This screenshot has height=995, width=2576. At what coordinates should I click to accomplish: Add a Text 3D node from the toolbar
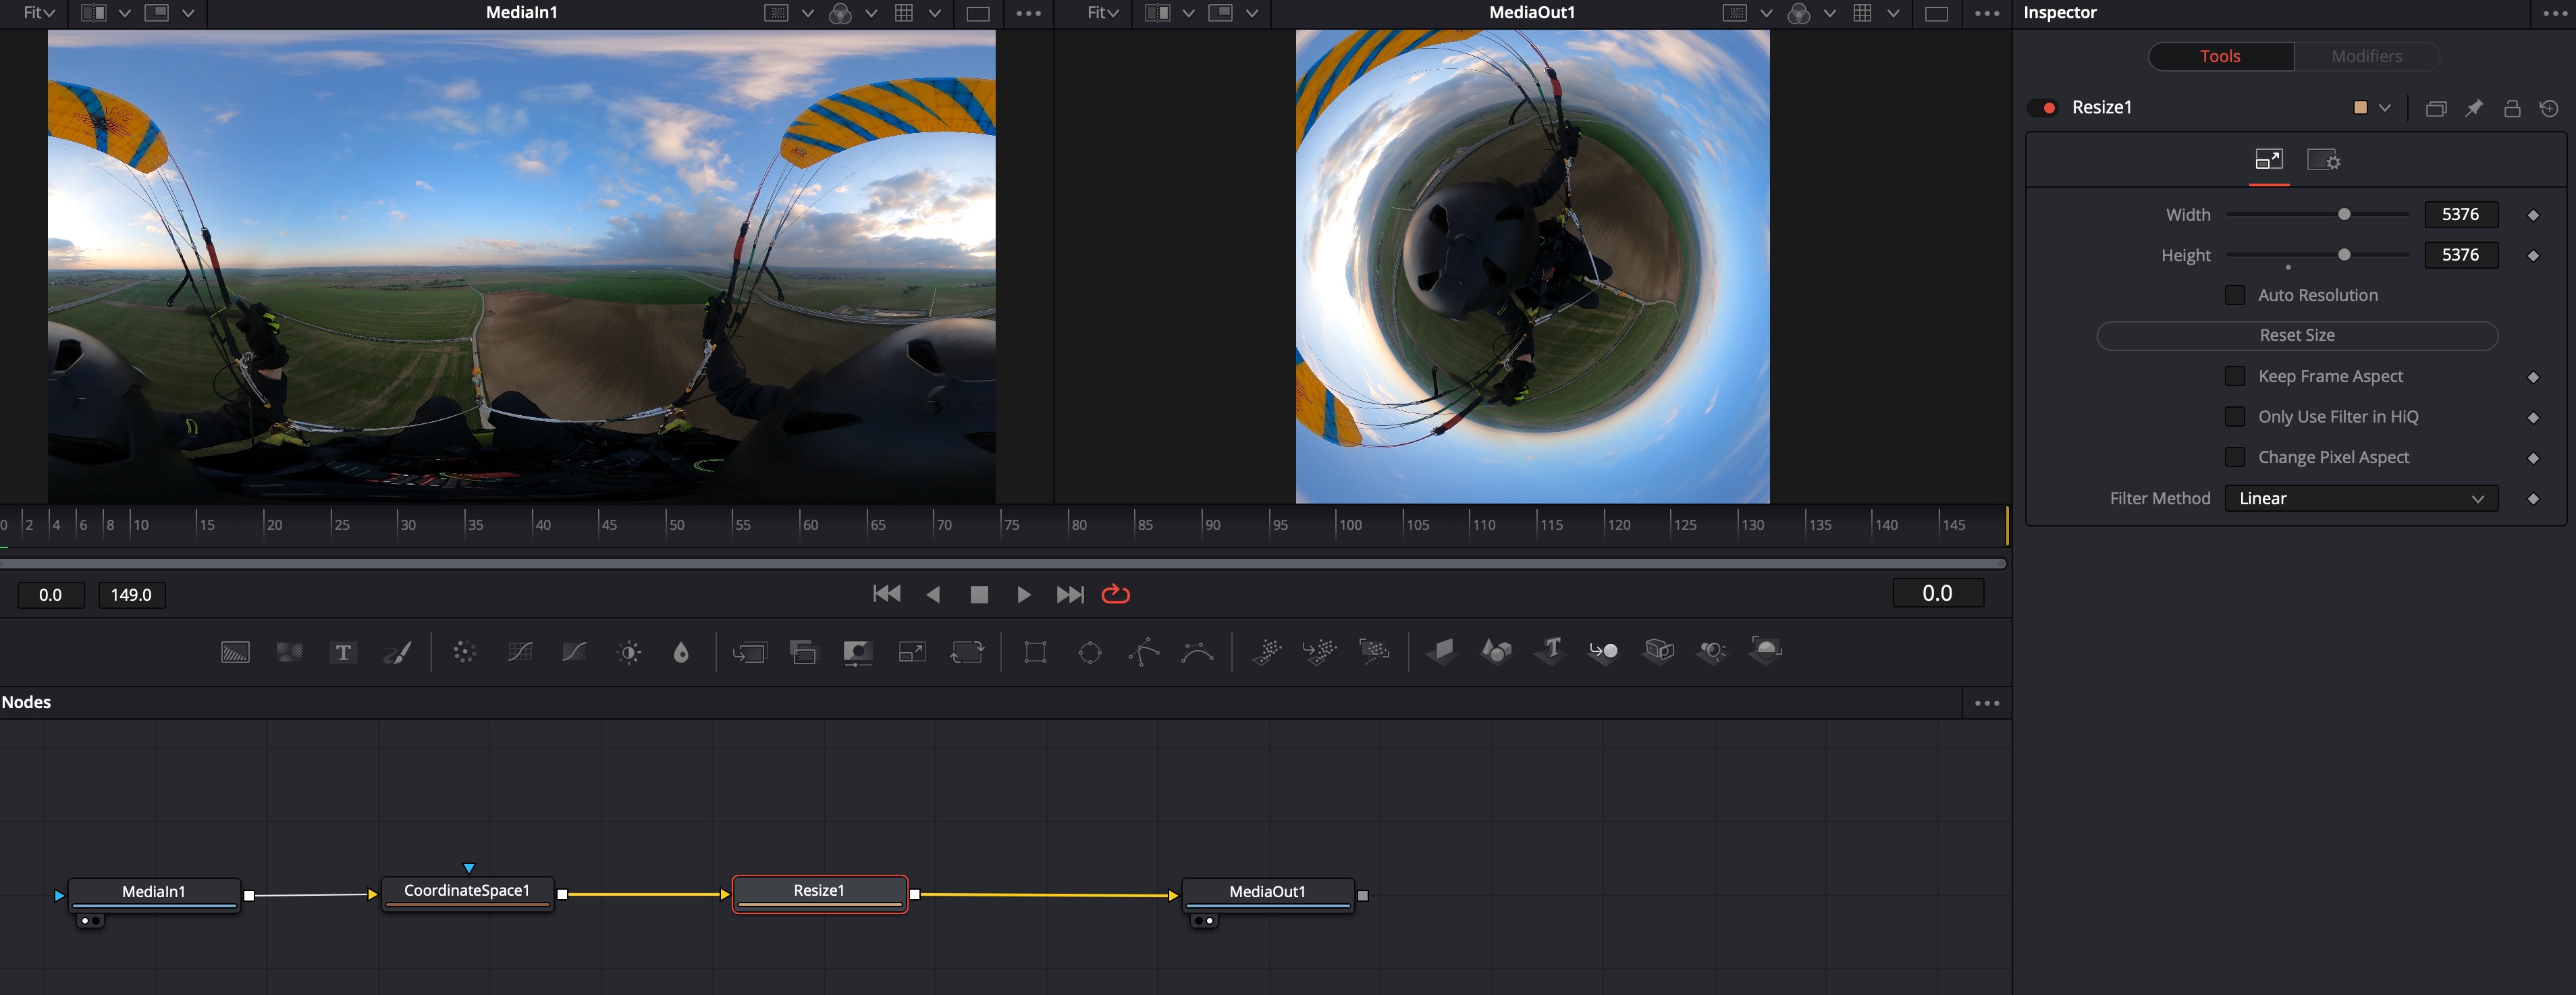(1550, 652)
